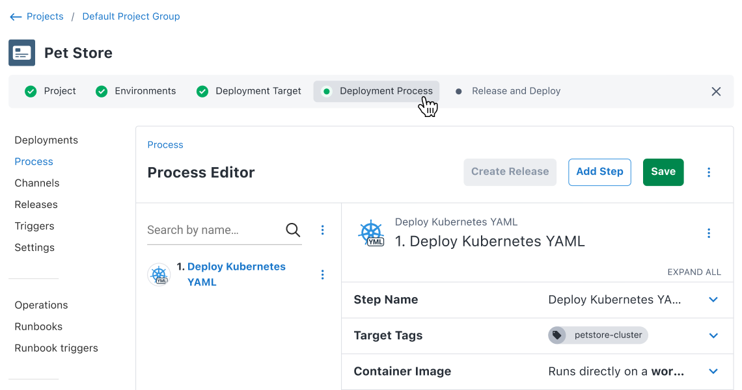
Task: Select the Release and Deploy step
Action: 508,91
